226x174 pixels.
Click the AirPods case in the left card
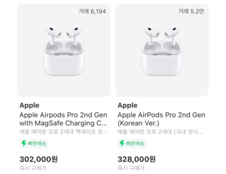pyautogui.click(x=64, y=59)
